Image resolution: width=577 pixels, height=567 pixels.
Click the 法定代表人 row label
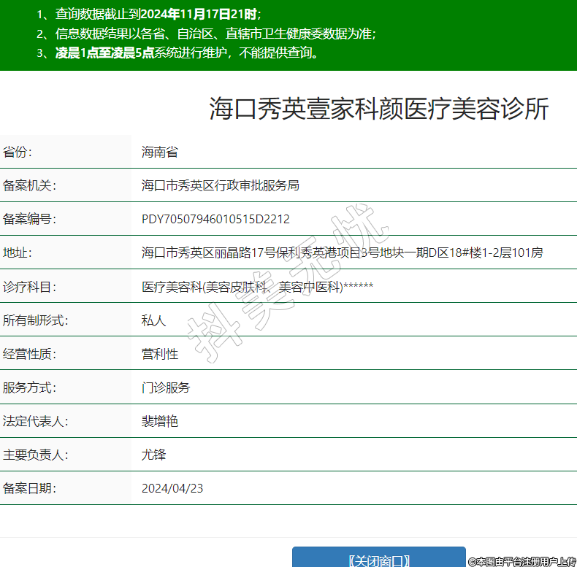[x=36, y=421]
